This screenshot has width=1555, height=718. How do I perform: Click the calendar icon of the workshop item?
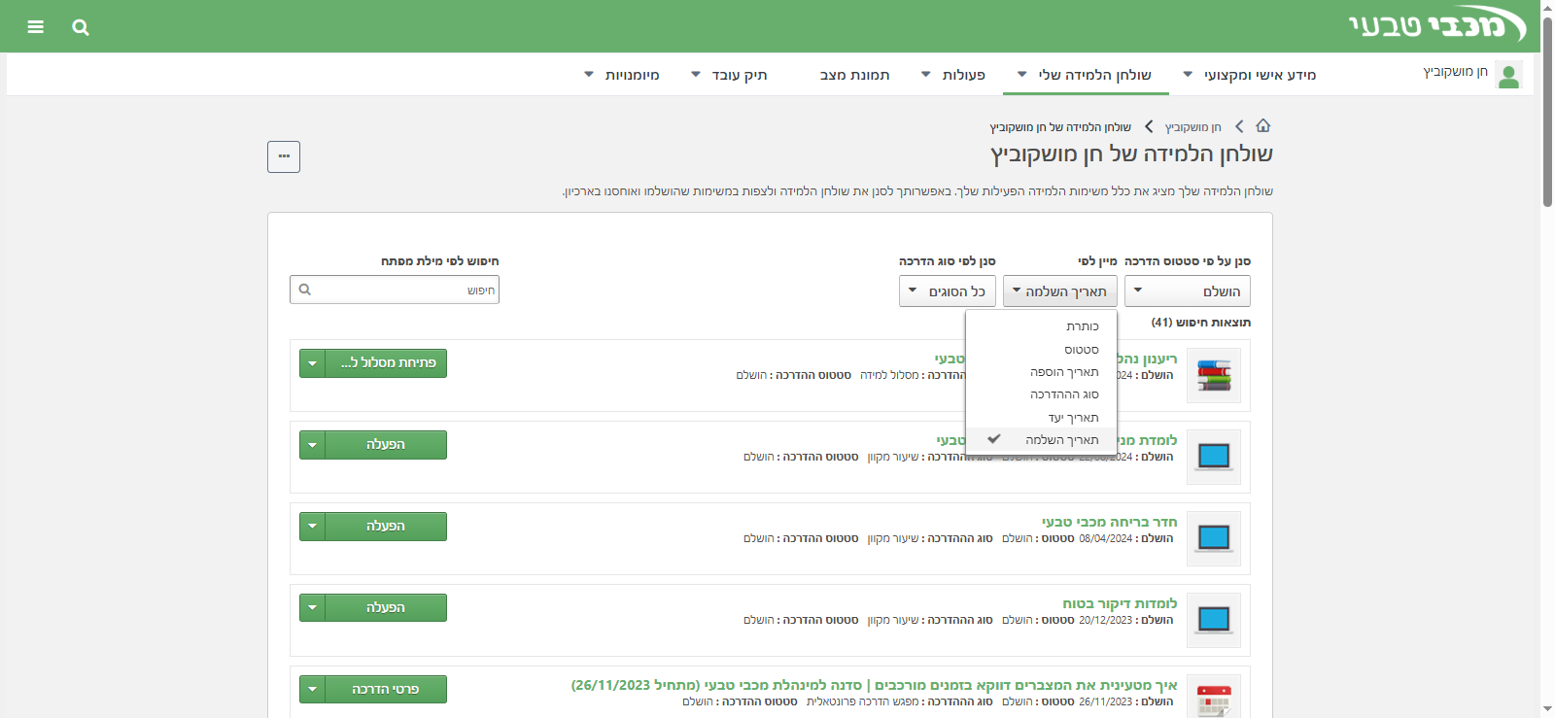click(x=1214, y=700)
